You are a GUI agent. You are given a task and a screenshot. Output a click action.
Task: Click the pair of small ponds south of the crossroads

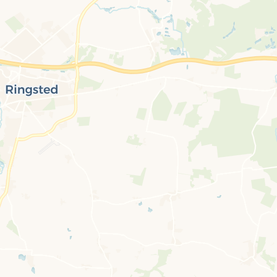[x=146, y=207]
